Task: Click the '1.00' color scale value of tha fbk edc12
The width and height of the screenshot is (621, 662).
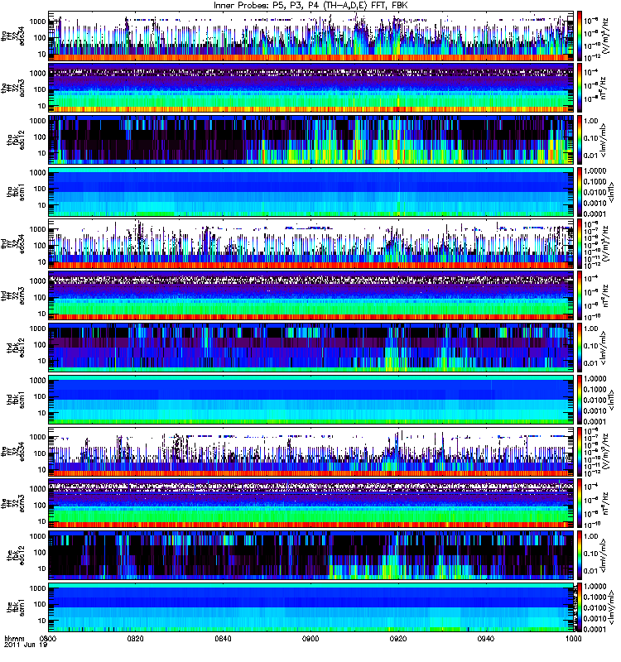Action: 590,121
